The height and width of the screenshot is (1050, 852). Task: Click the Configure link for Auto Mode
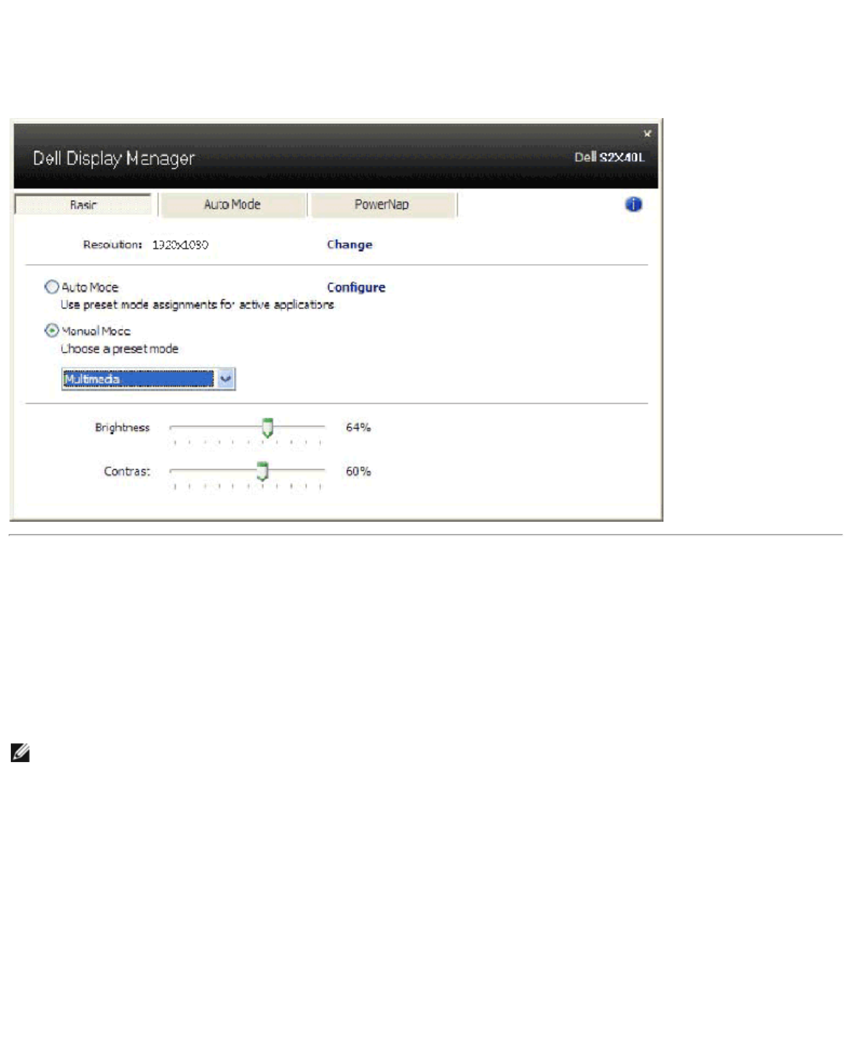[356, 287]
